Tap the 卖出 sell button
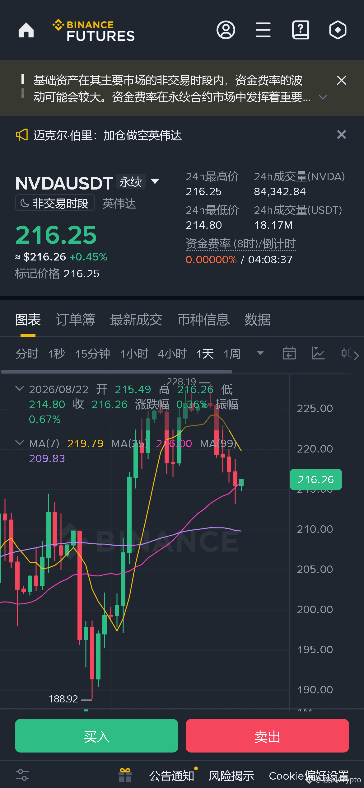 pyautogui.click(x=267, y=736)
